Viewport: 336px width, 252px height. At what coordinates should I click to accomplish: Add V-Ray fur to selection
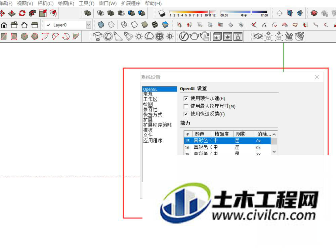click(x=289, y=36)
